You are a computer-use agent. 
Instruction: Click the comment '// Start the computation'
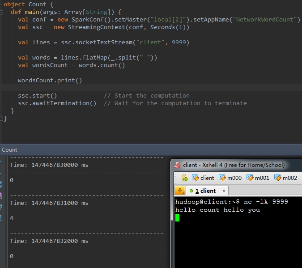click(147, 96)
